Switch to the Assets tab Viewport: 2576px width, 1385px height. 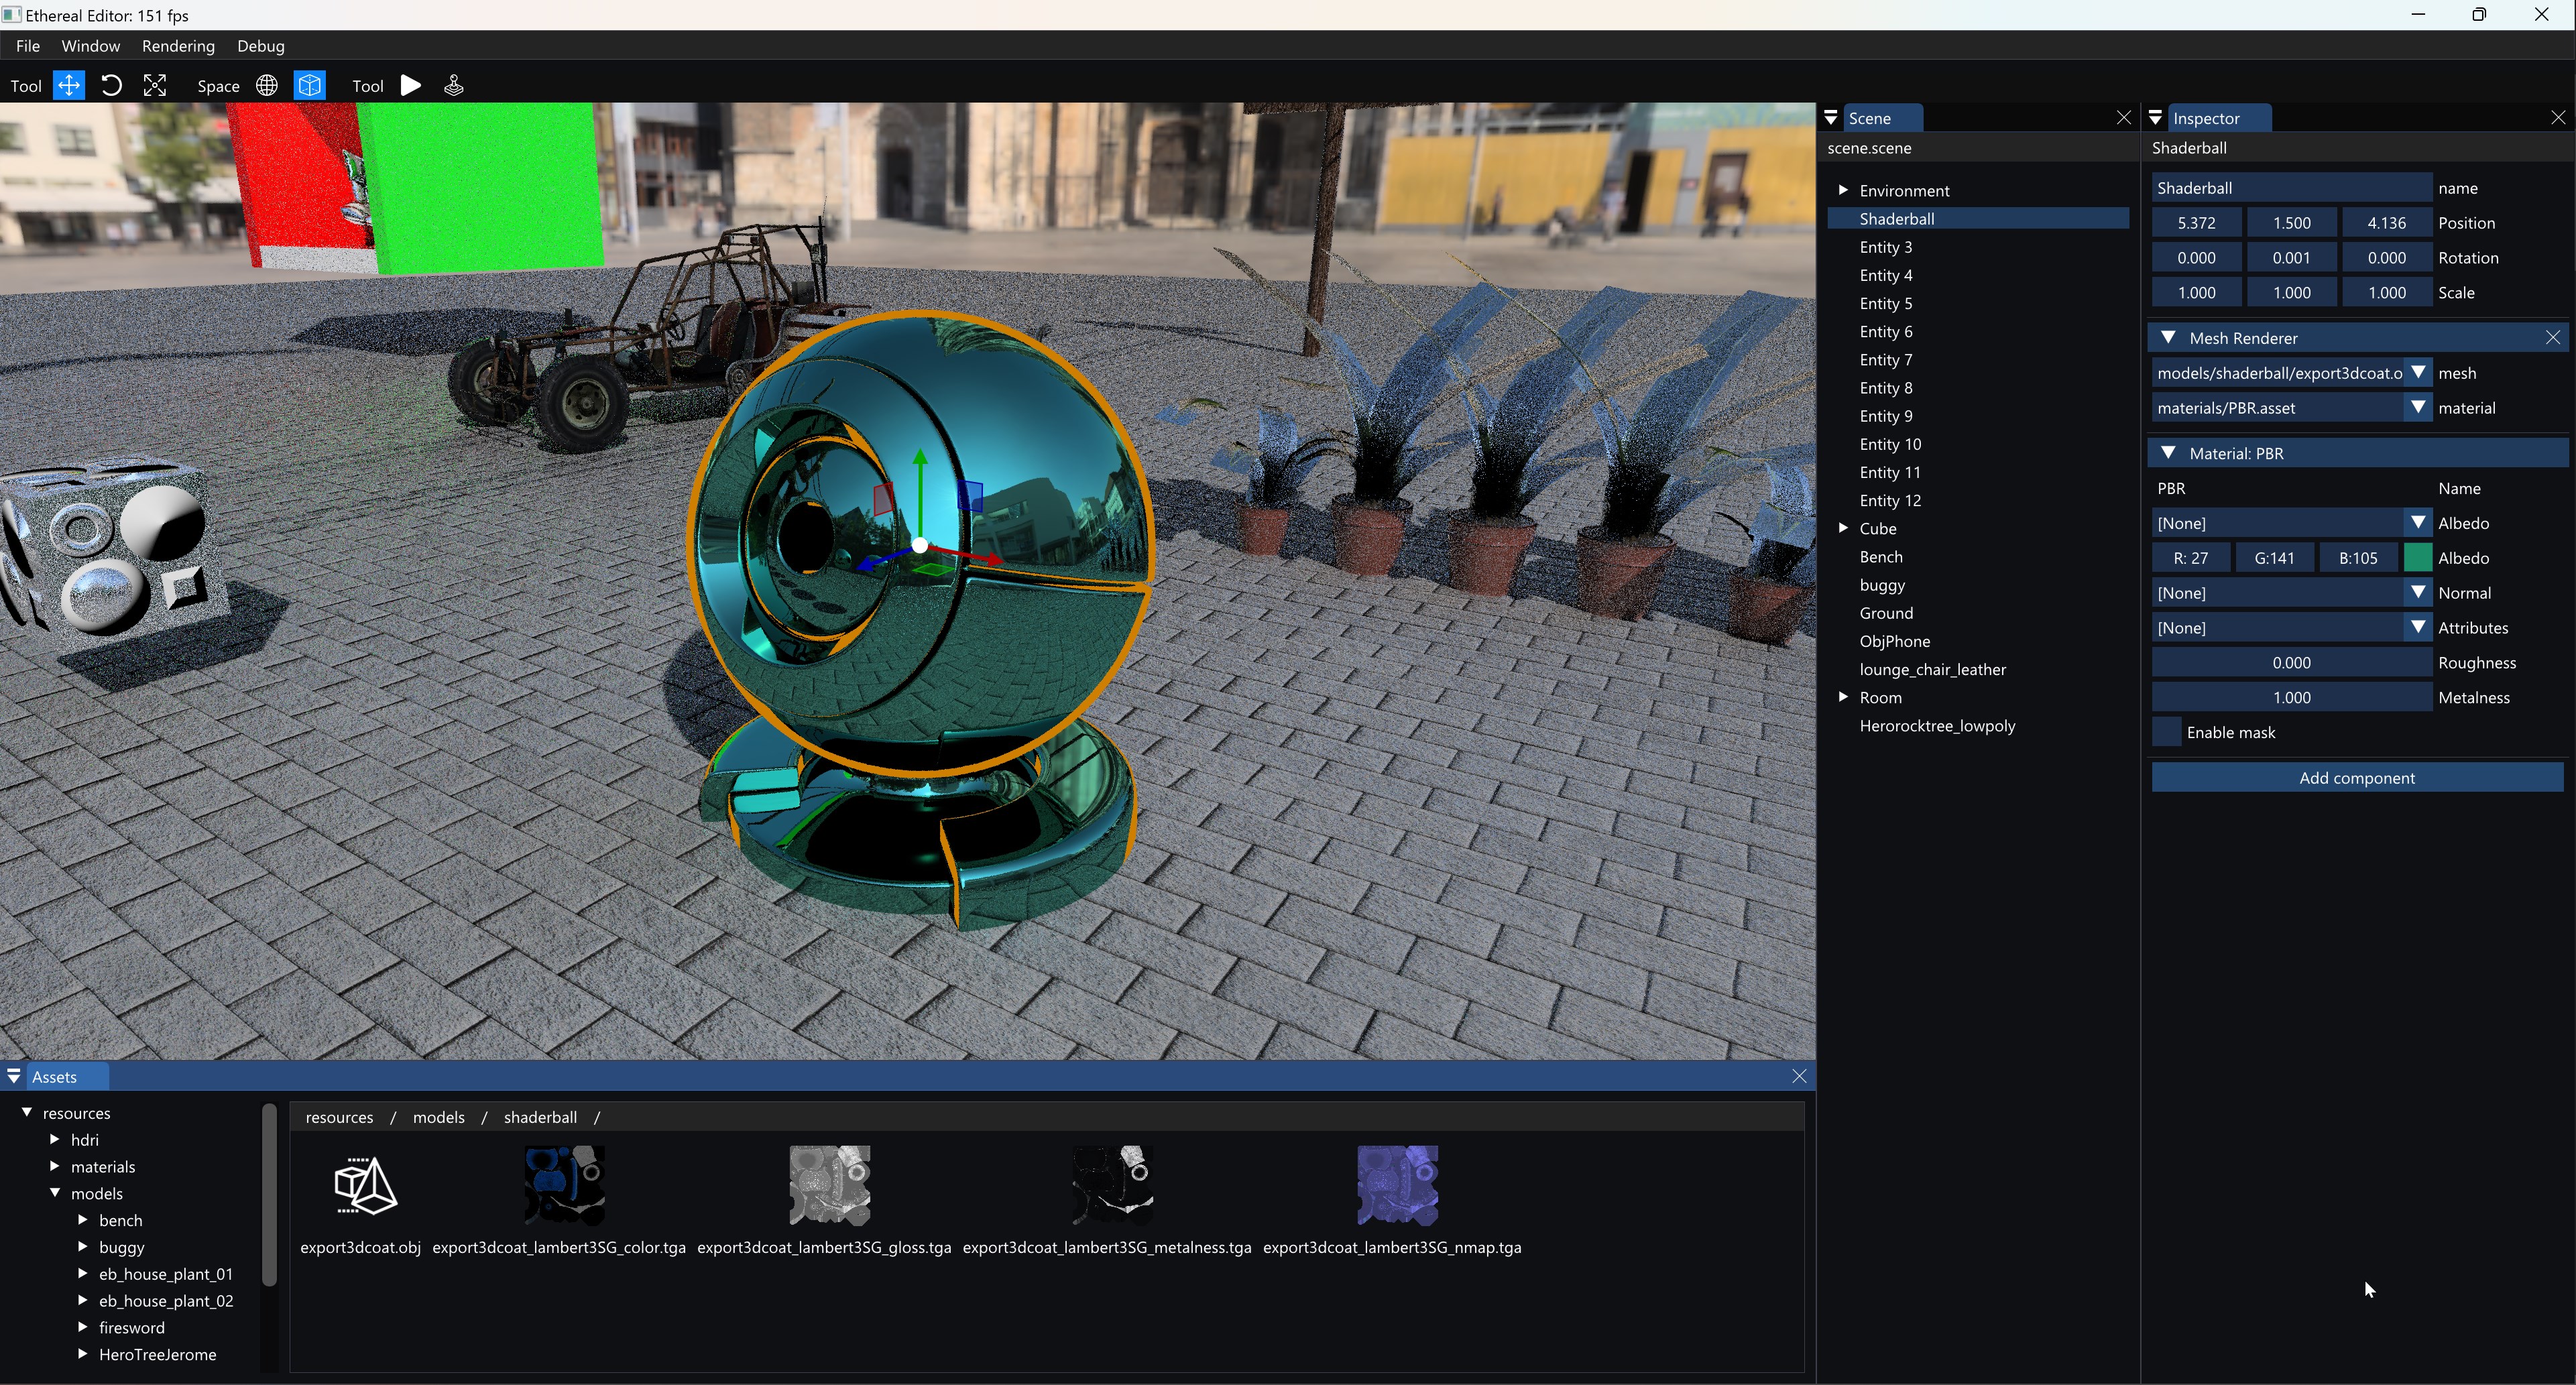click(66, 1076)
